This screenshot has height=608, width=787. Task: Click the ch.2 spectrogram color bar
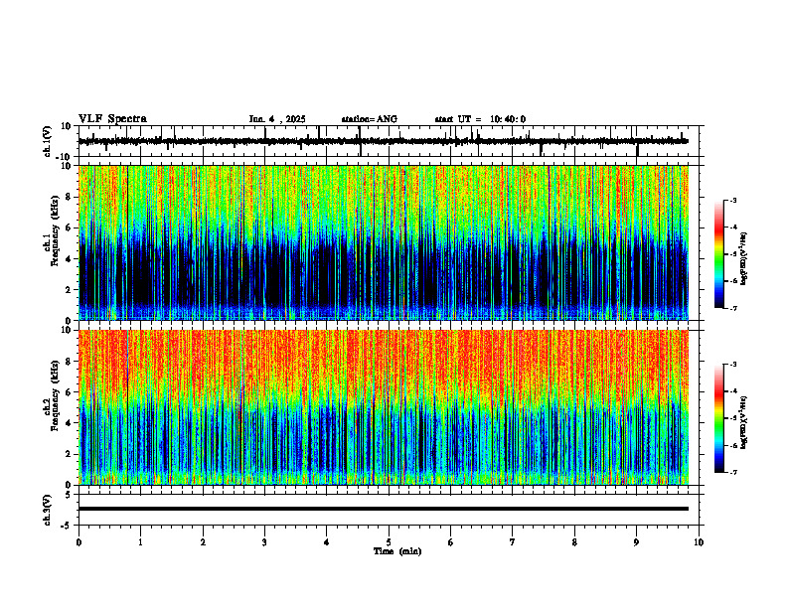719,418
